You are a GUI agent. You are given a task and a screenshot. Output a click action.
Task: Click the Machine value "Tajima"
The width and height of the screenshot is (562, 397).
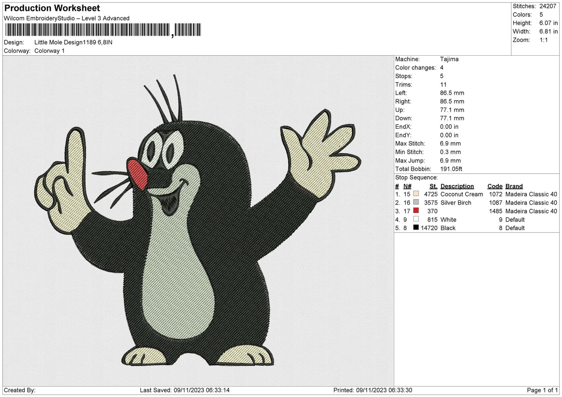(450, 59)
